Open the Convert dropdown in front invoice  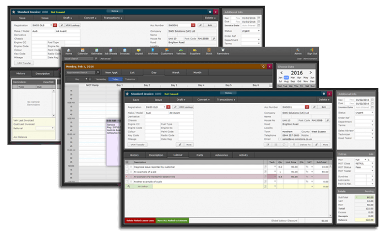203,100
